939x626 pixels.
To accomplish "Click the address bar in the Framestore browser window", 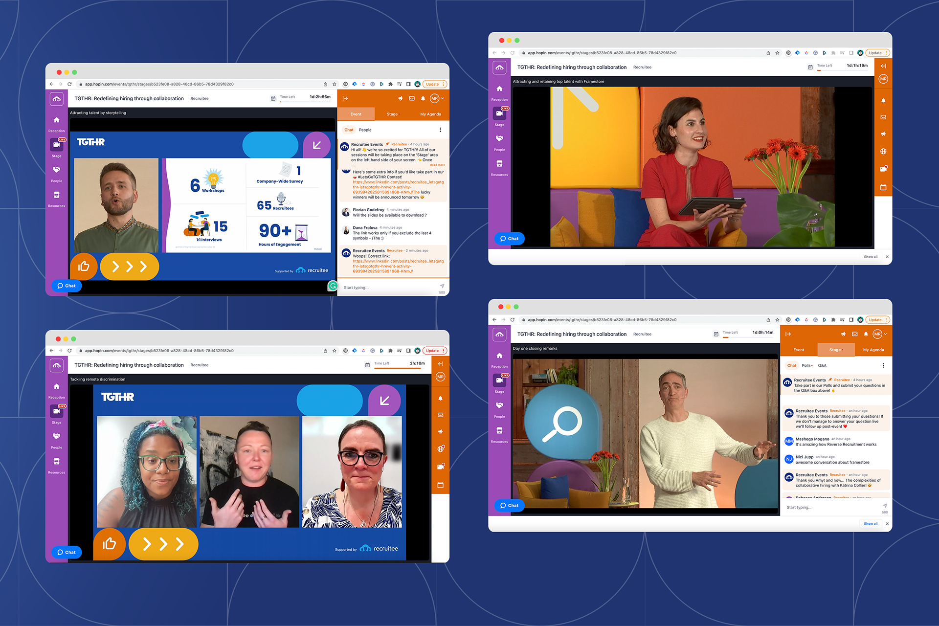I will [x=641, y=53].
